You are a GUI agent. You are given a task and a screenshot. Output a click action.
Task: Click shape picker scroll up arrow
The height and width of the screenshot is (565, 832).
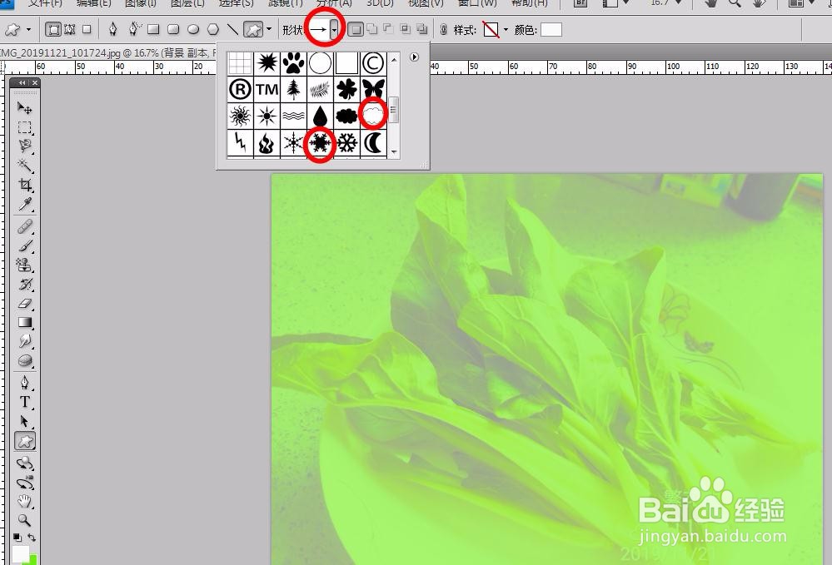click(394, 59)
